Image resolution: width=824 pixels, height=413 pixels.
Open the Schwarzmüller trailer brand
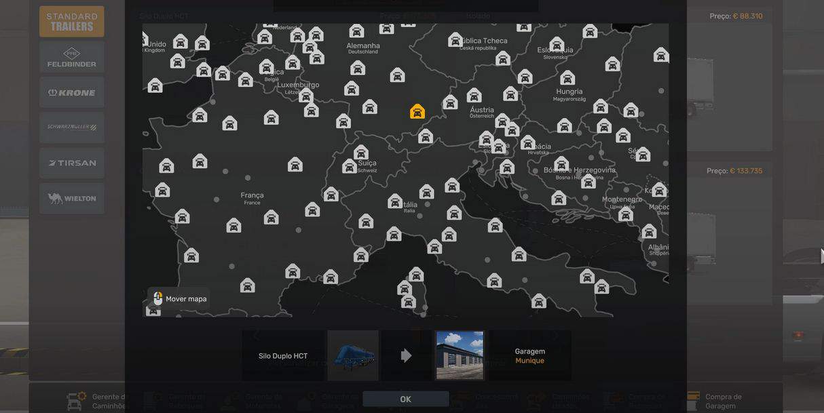[72, 127]
